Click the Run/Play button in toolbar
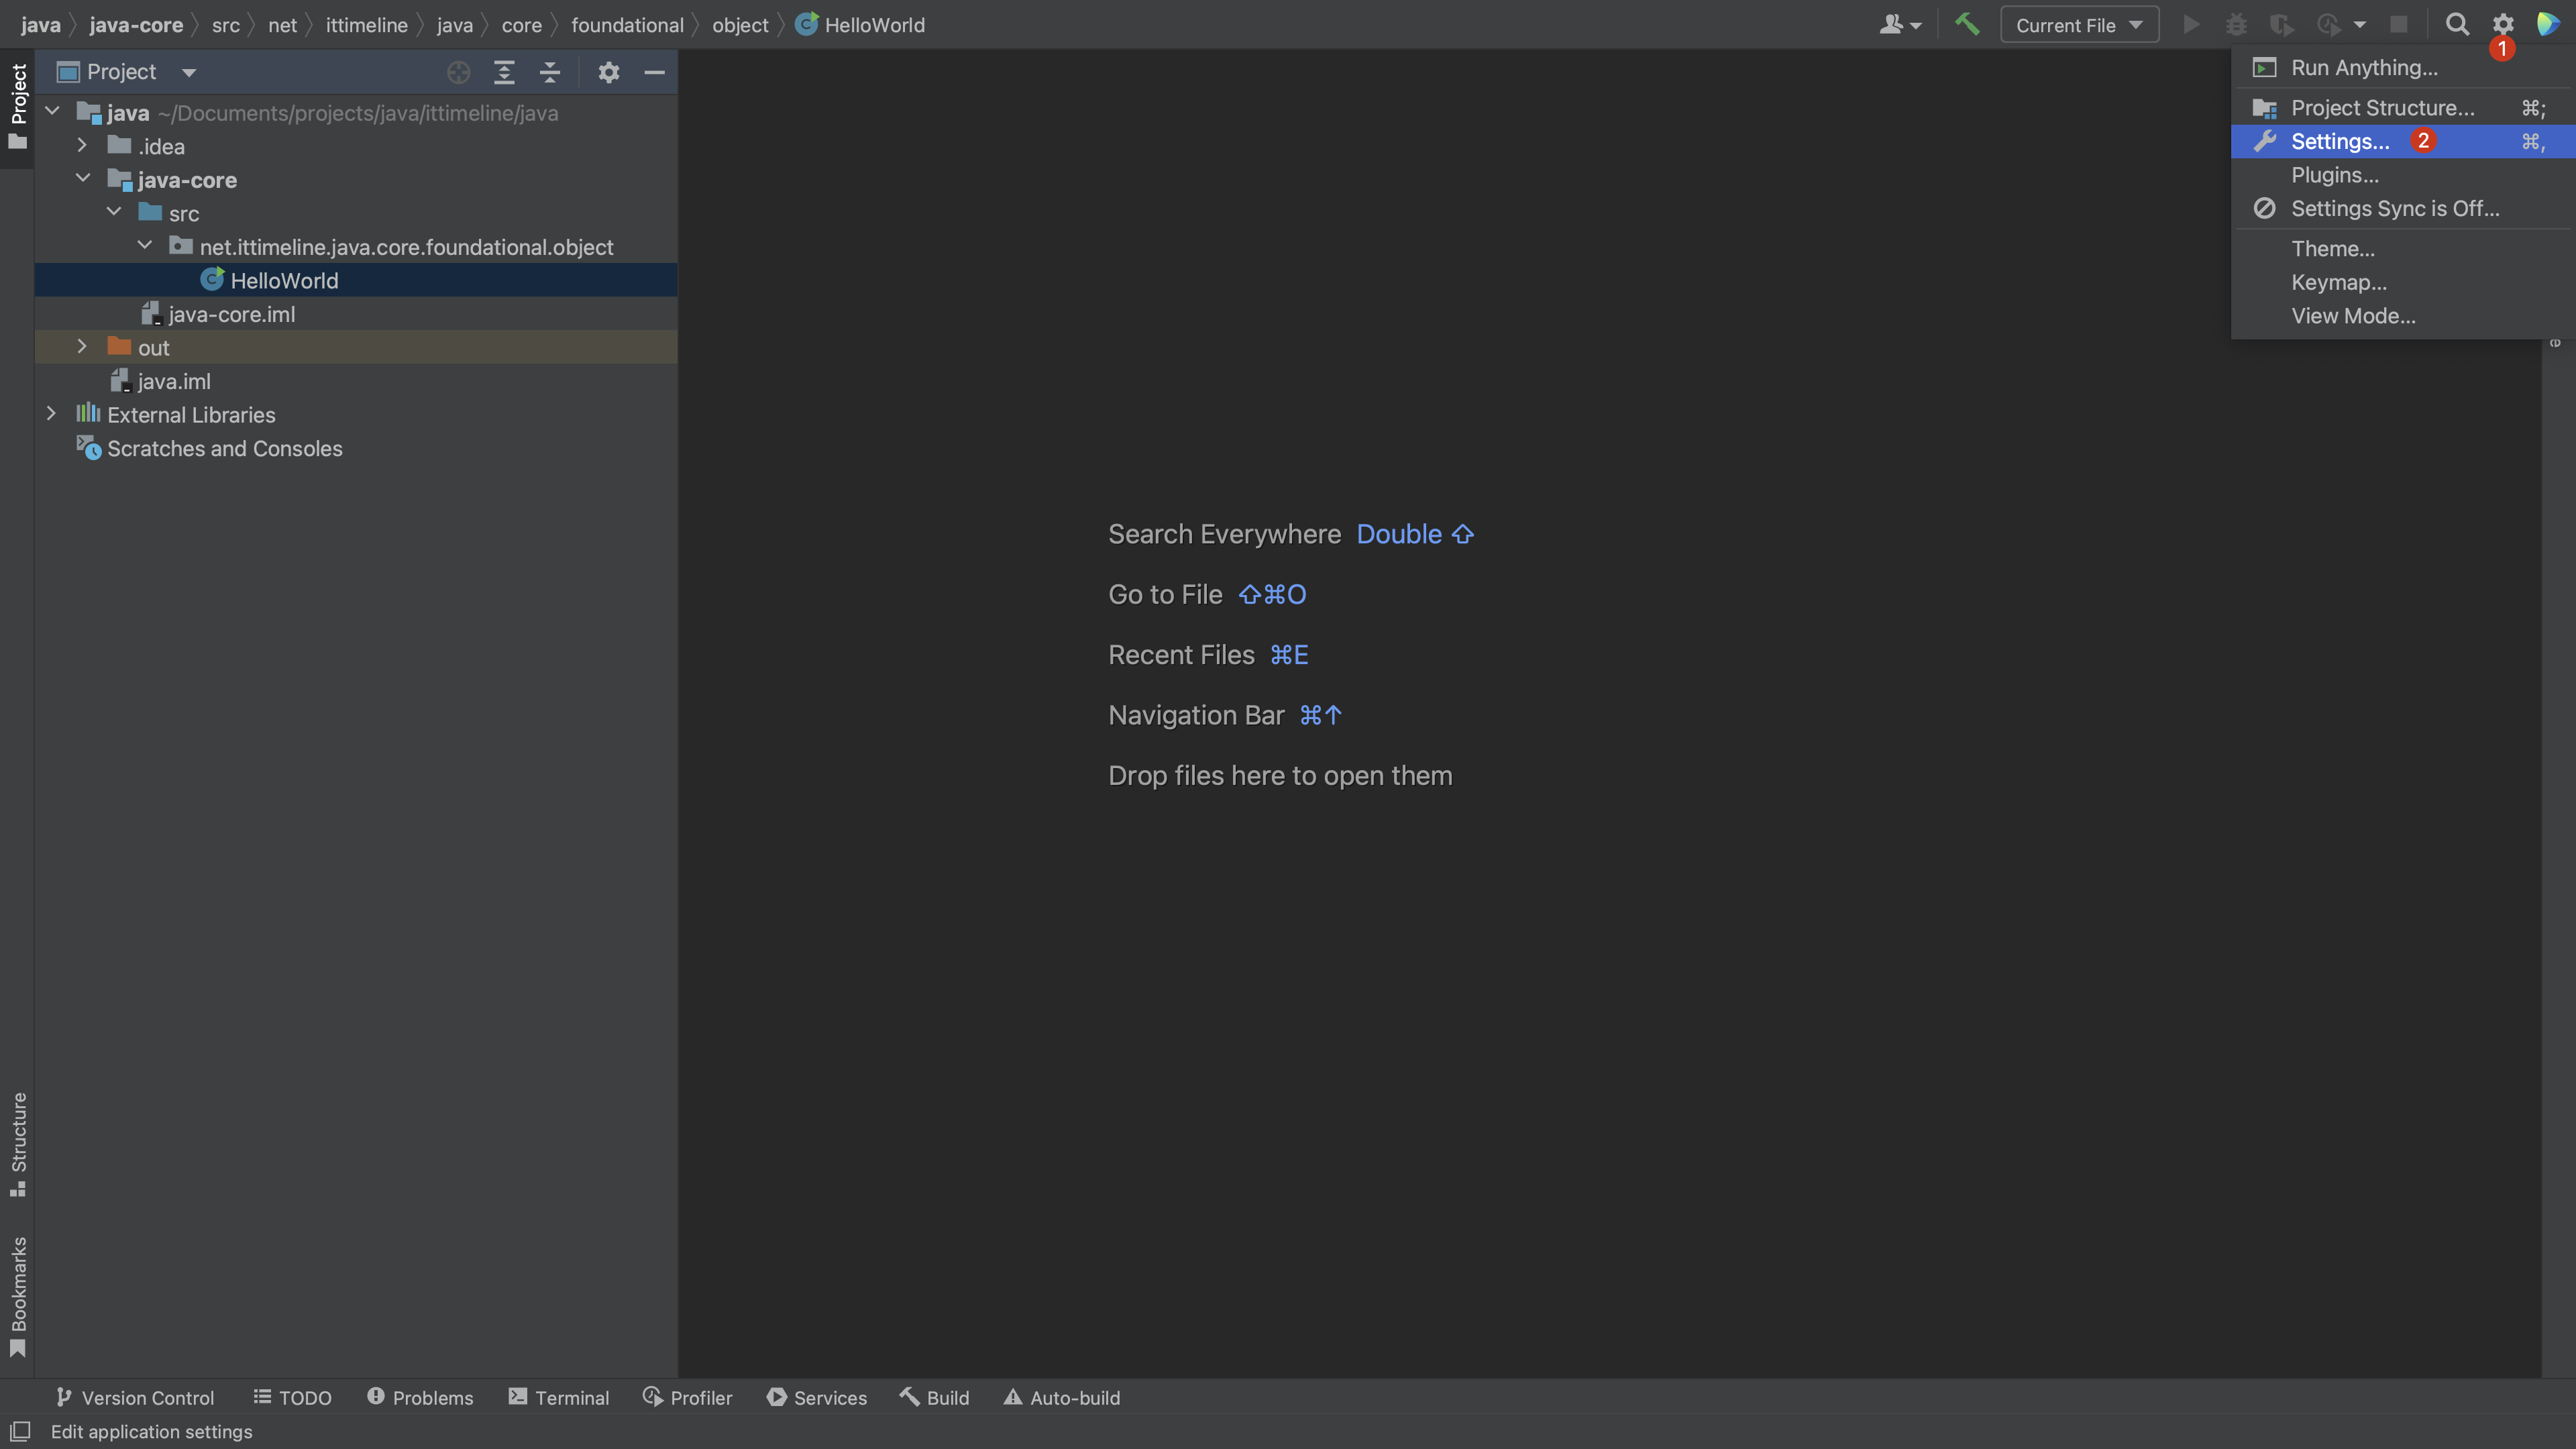 pyautogui.click(x=2190, y=23)
